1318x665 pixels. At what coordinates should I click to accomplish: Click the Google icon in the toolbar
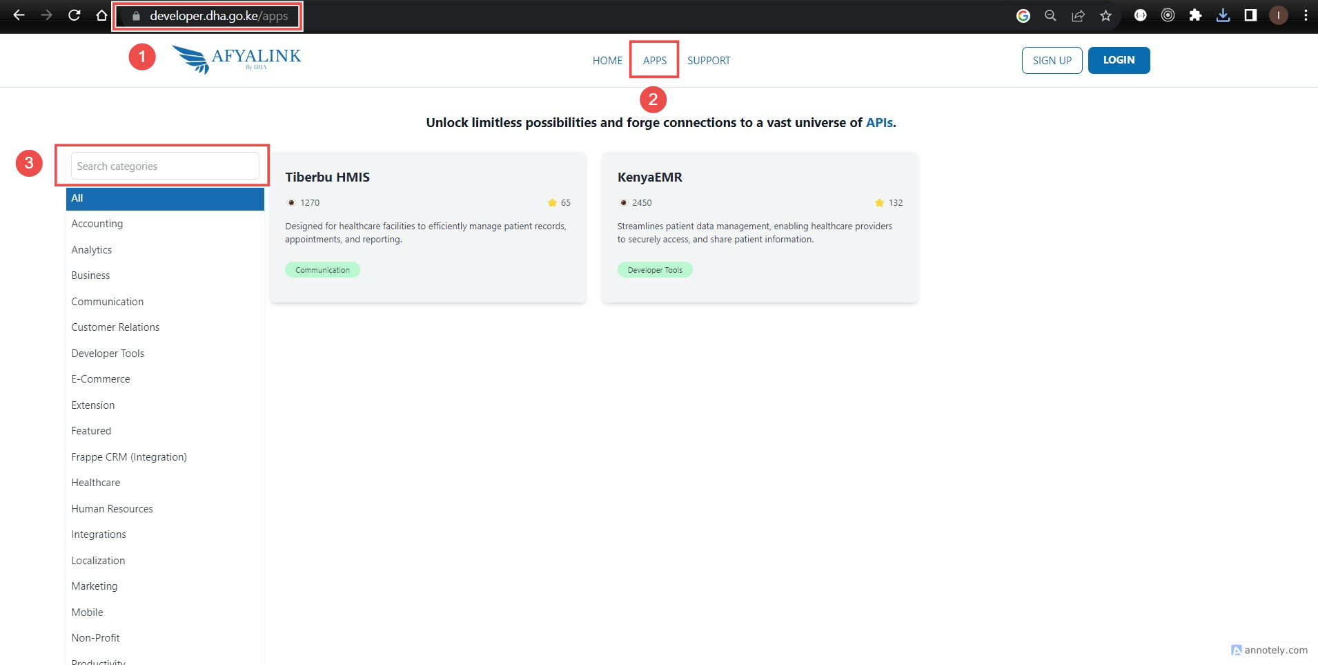(1023, 16)
